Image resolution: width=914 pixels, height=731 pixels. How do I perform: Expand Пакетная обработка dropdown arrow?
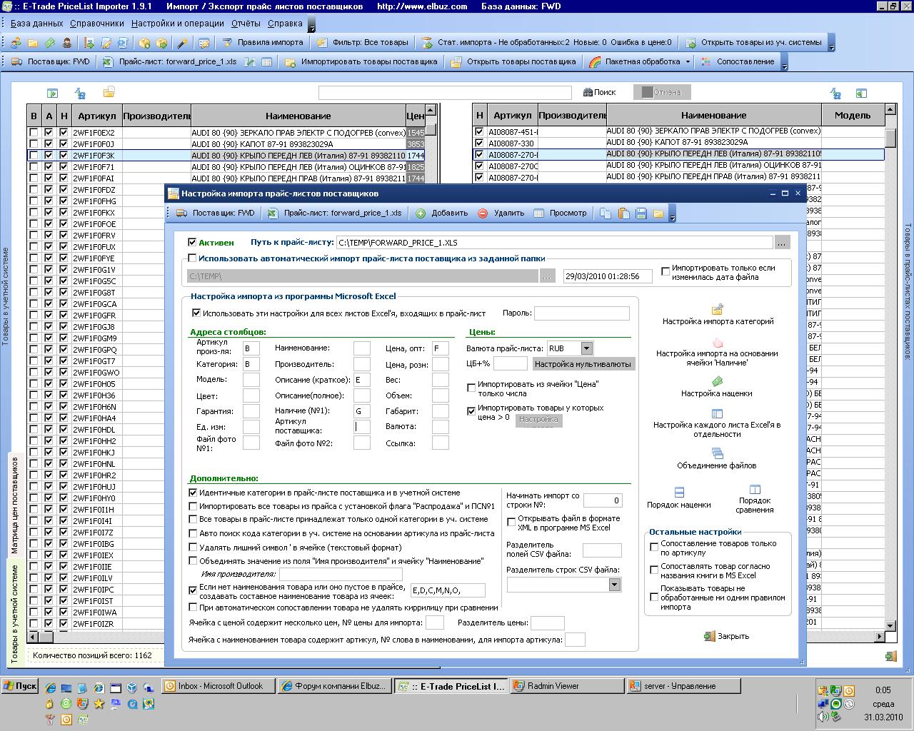[688, 62]
